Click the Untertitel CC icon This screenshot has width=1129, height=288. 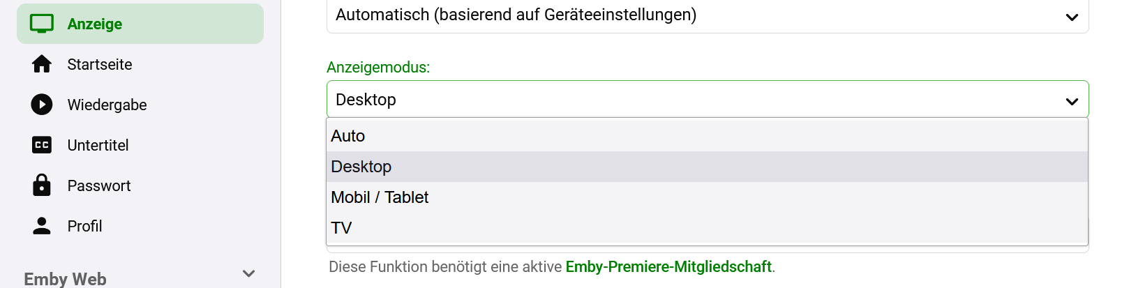point(42,145)
